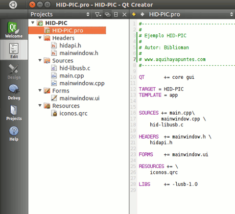The width and height of the screenshot is (235, 214).
Task: Click the mainwindow.cpp file icon
Action: click(x=54, y=83)
